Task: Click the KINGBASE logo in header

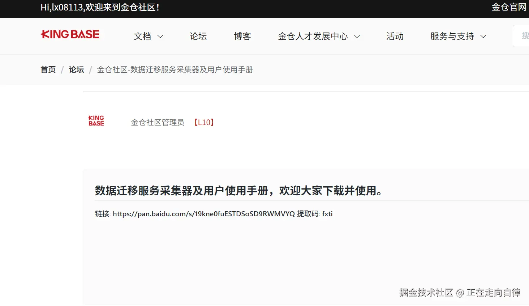Action: pyautogui.click(x=70, y=34)
